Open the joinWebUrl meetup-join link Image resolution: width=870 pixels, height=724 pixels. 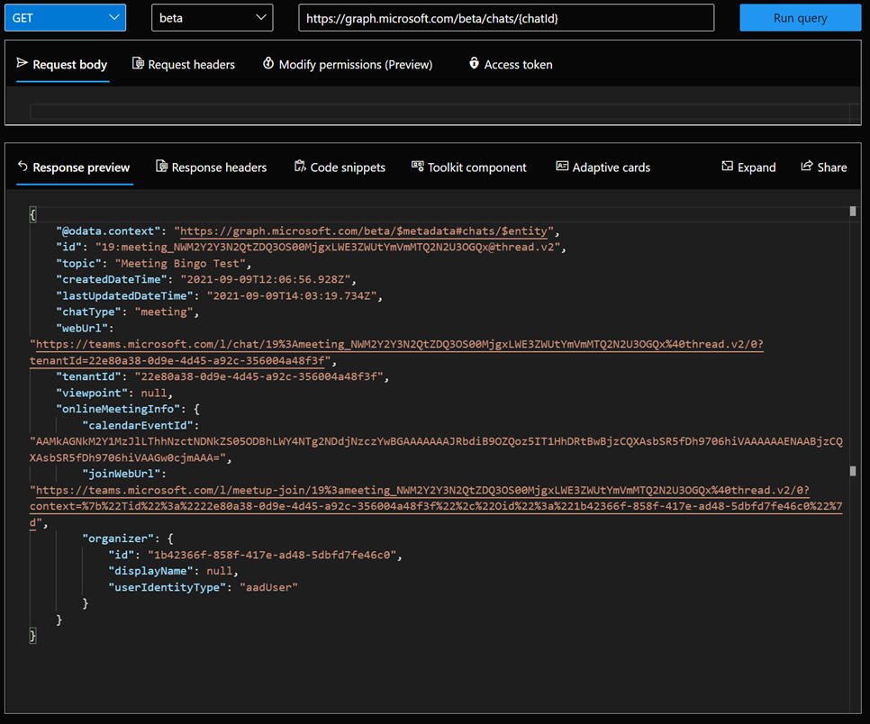point(436,506)
